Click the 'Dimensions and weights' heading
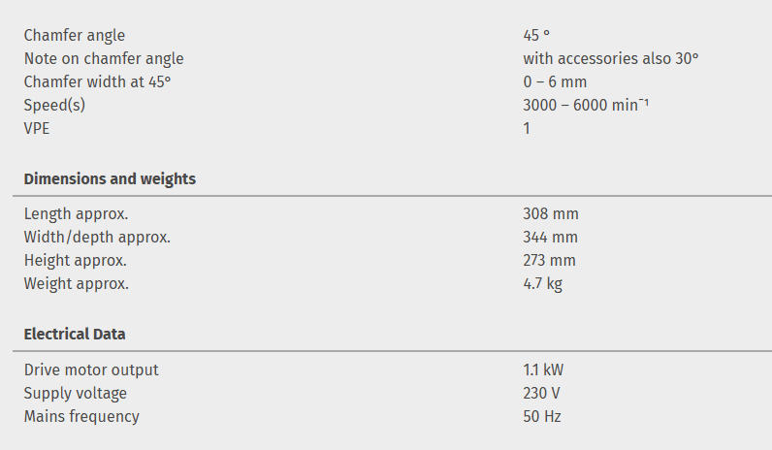Viewport: 772px width, 450px height. point(110,179)
